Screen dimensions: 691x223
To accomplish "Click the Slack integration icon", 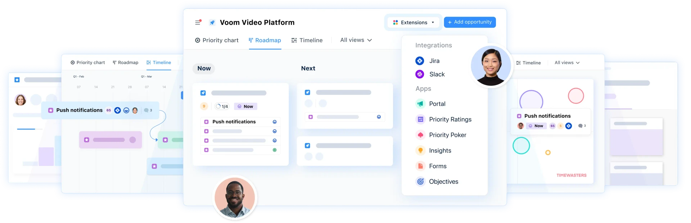I will 420,74.
